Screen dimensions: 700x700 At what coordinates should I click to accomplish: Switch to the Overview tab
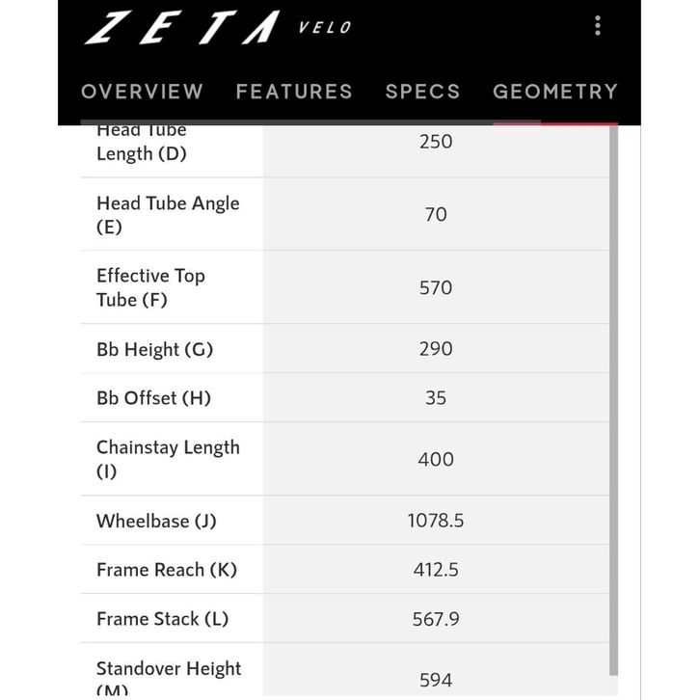click(x=143, y=92)
